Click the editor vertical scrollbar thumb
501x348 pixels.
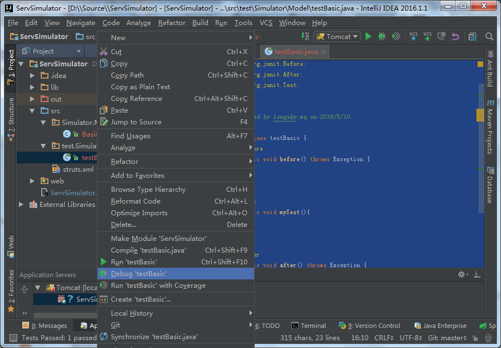(481, 148)
